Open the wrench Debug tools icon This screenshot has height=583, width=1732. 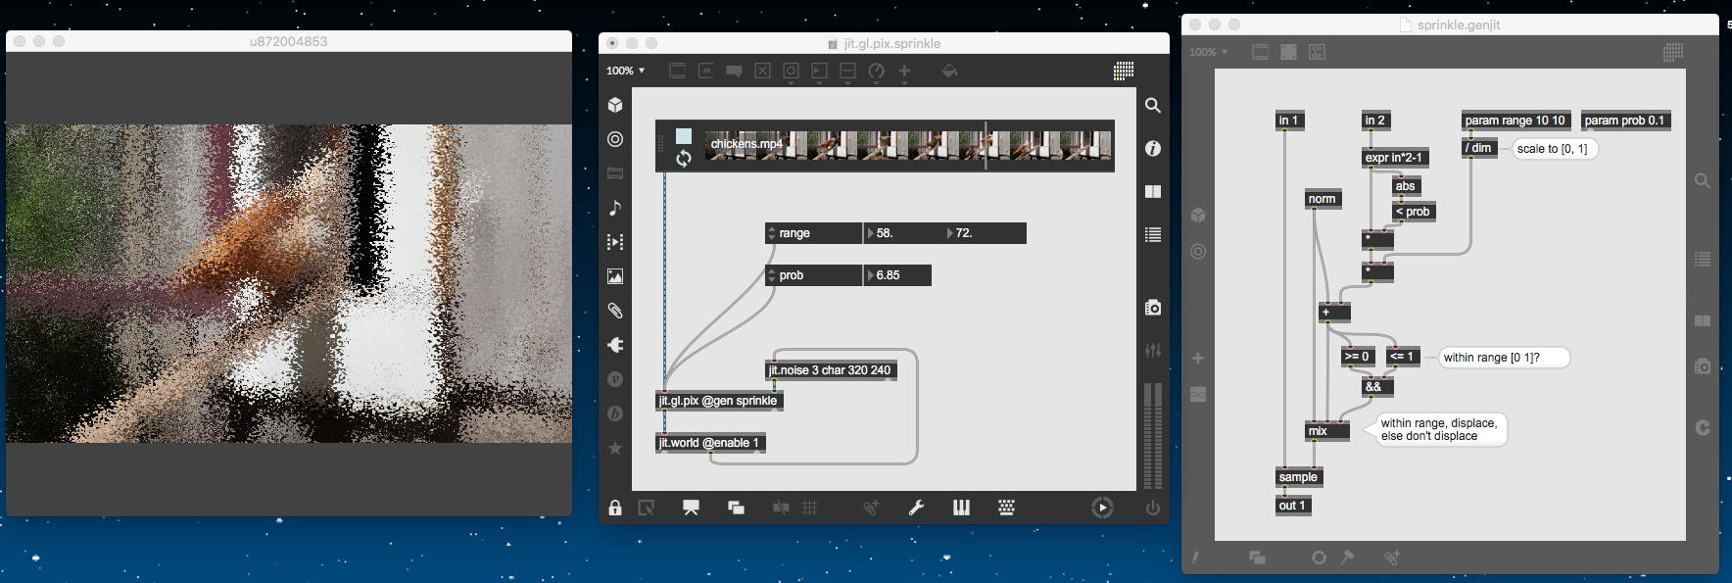coord(916,508)
